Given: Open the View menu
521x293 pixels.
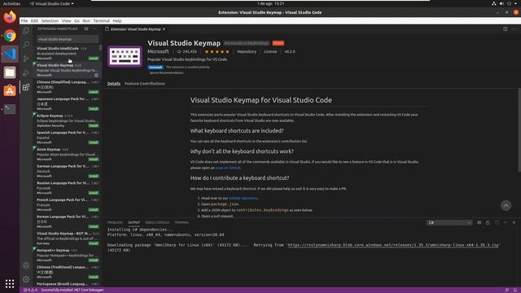Looking at the screenshot, I should pyautogui.click(x=67, y=20).
